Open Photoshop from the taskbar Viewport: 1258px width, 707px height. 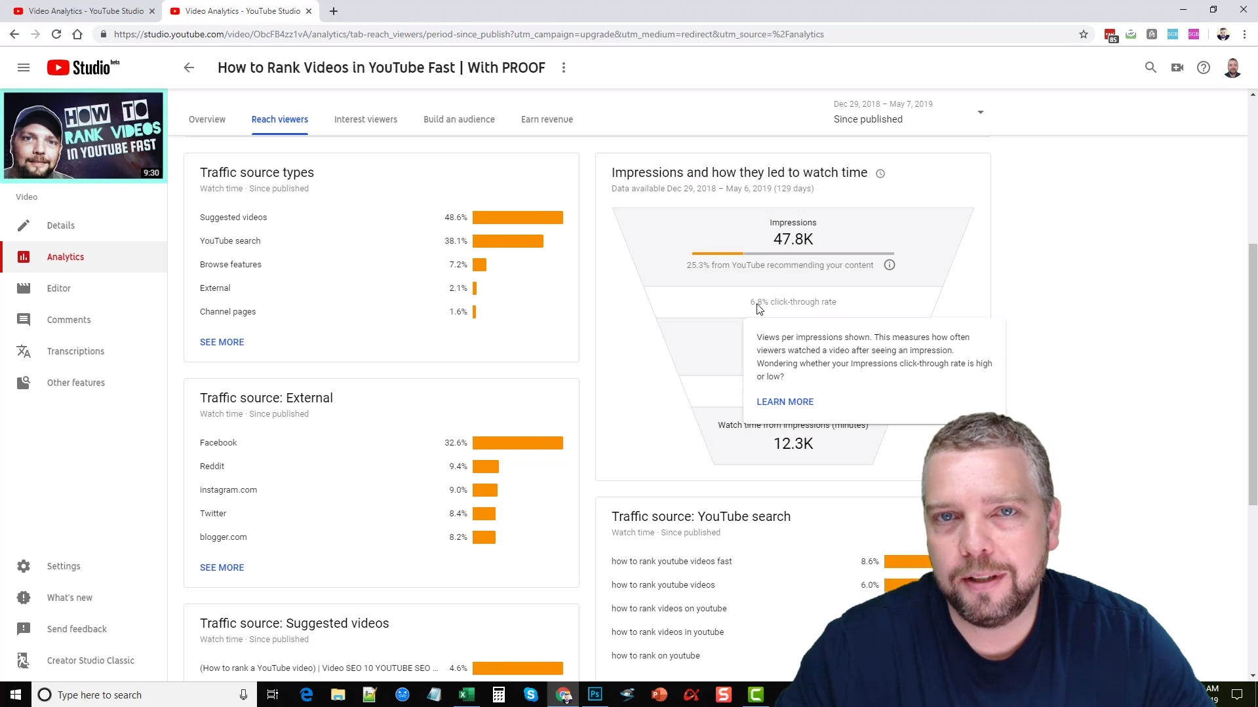[x=595, y=695]
